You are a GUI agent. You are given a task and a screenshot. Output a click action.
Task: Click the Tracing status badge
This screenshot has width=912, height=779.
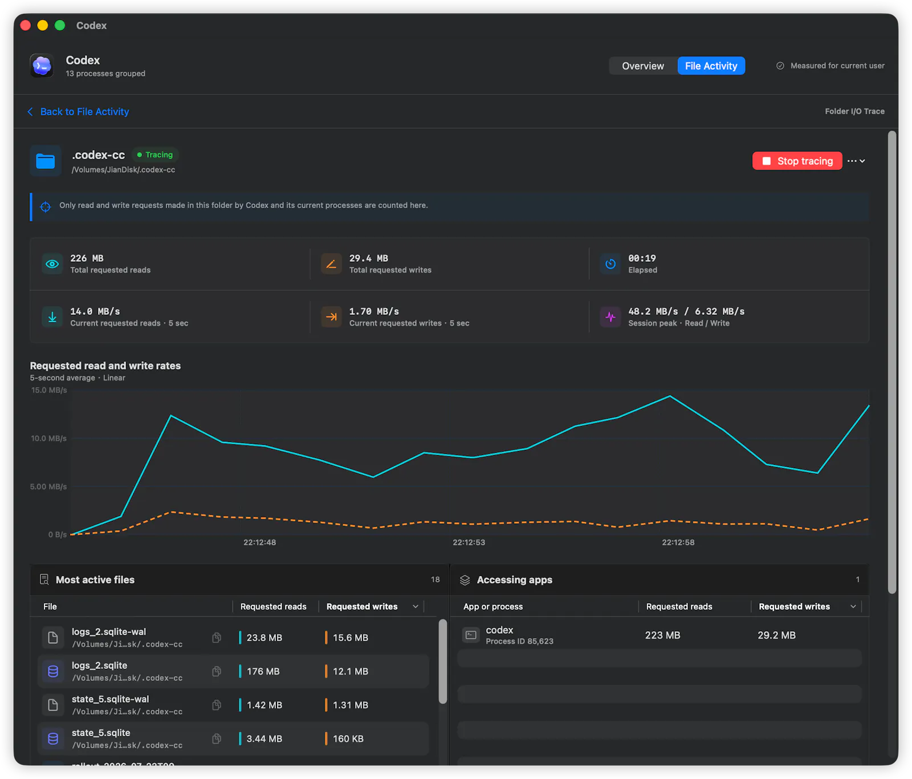coord(155,155)
